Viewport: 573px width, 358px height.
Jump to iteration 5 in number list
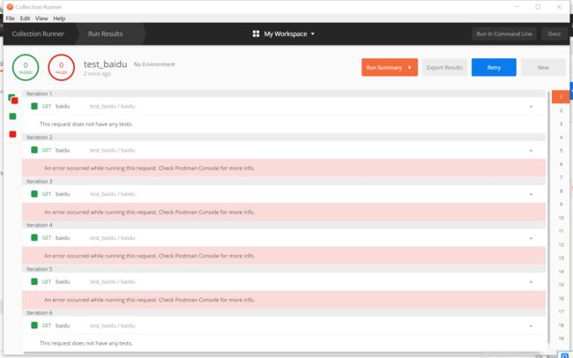[561, 150]
